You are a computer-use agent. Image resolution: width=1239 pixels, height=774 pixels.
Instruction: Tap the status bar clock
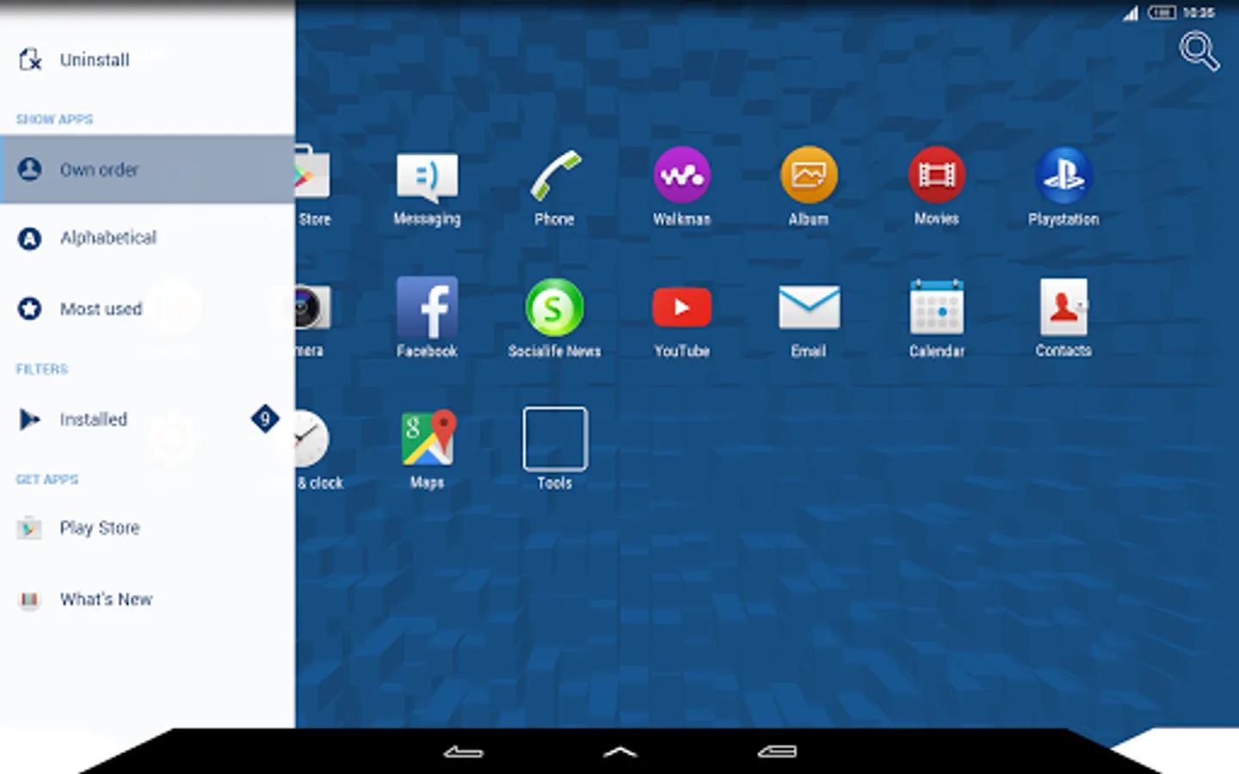(1199, 13)
